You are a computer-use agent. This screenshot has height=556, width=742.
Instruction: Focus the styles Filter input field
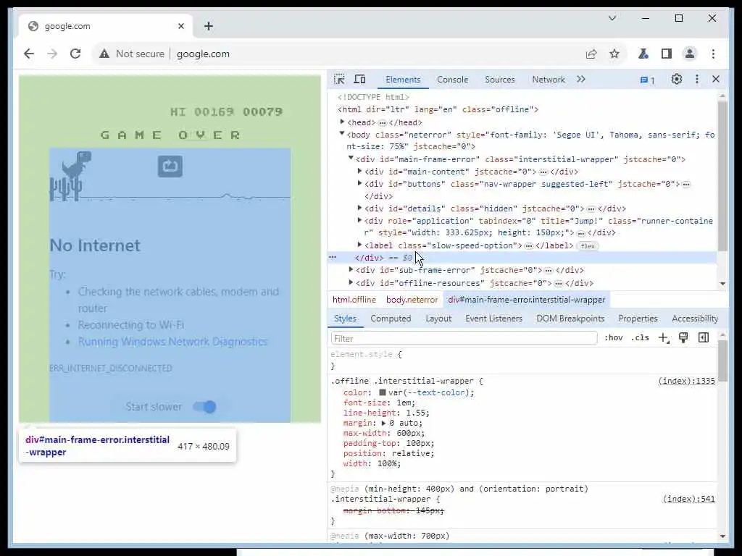[464, 338]
